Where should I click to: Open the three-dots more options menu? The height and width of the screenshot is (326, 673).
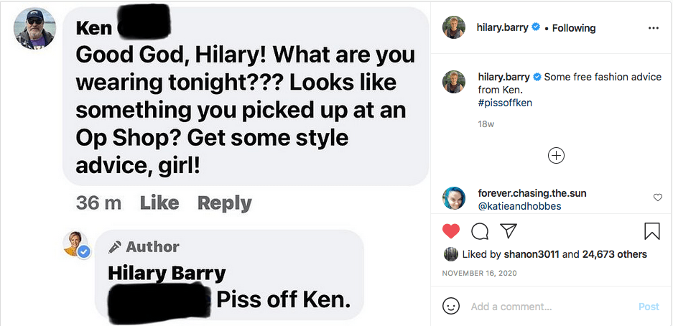tap(653, 28)
